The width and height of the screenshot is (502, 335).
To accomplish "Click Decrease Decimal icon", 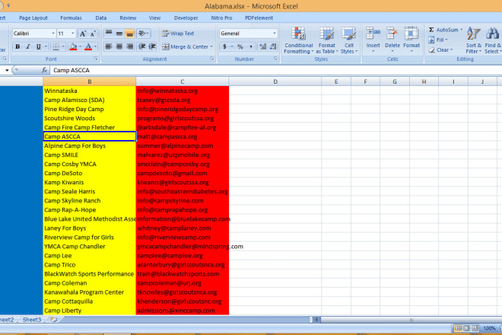I will (x=273, y=46).
